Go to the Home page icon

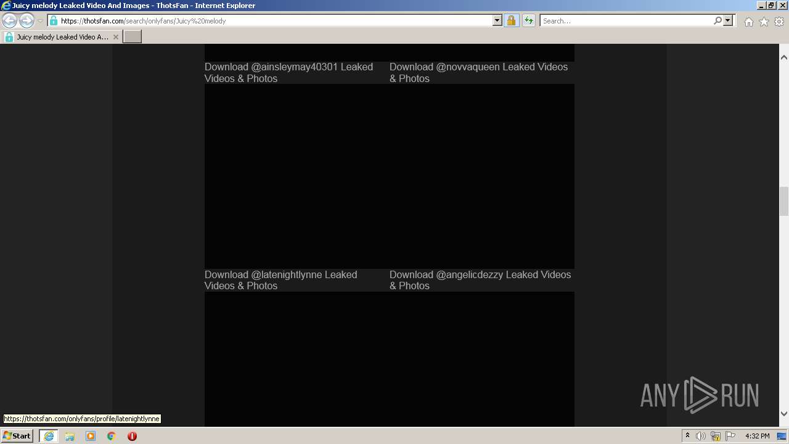click(748, 22)
